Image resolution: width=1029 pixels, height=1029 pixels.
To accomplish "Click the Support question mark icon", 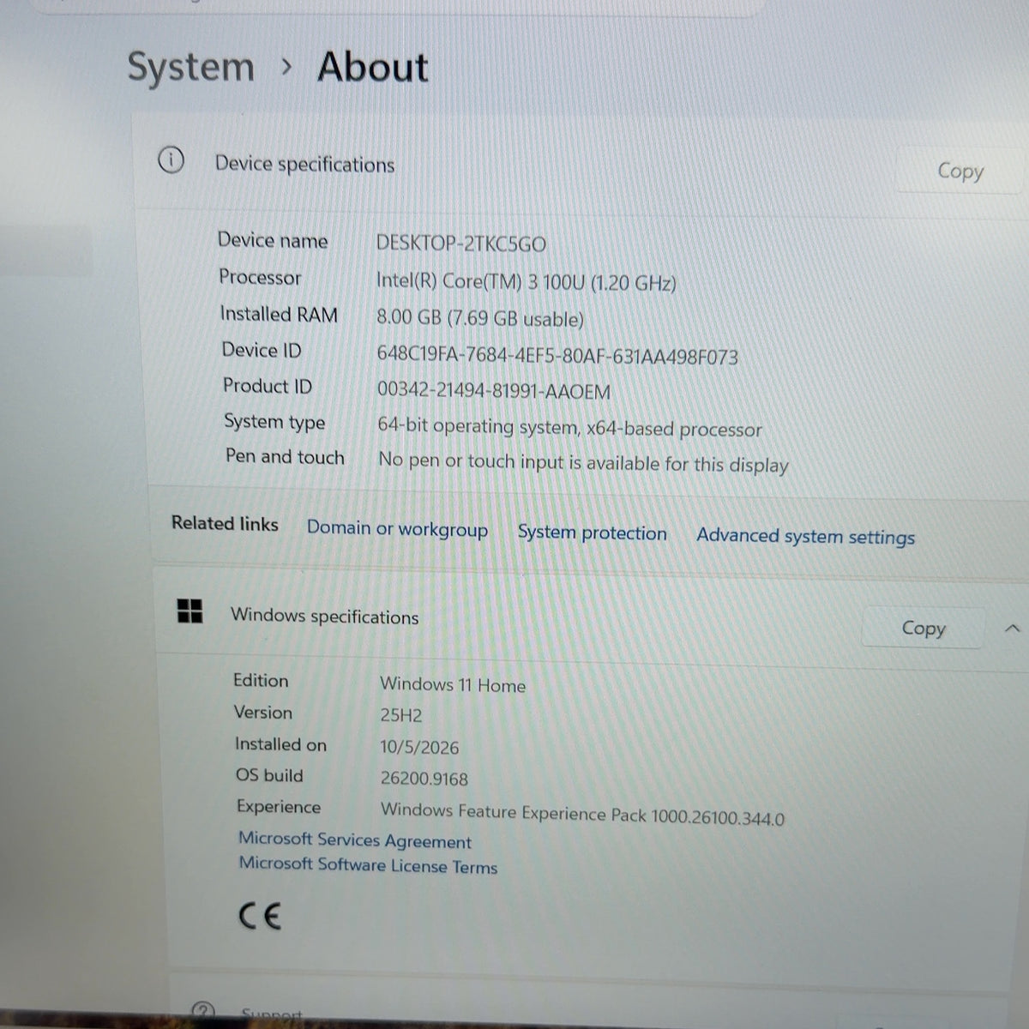I will (202, 1010).
